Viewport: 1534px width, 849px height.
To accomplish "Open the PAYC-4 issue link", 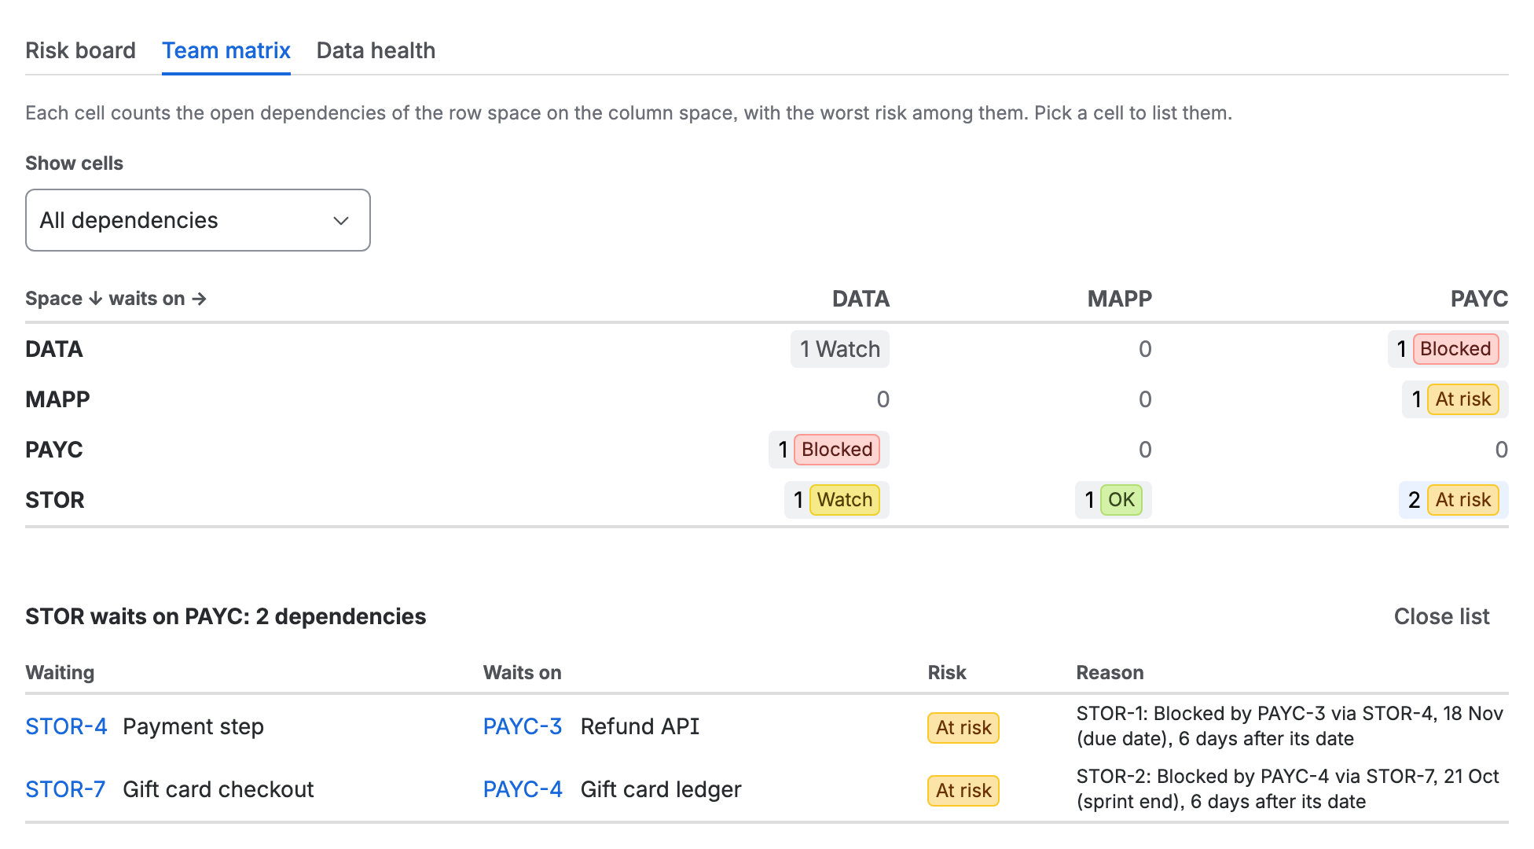I will (523, 789).
